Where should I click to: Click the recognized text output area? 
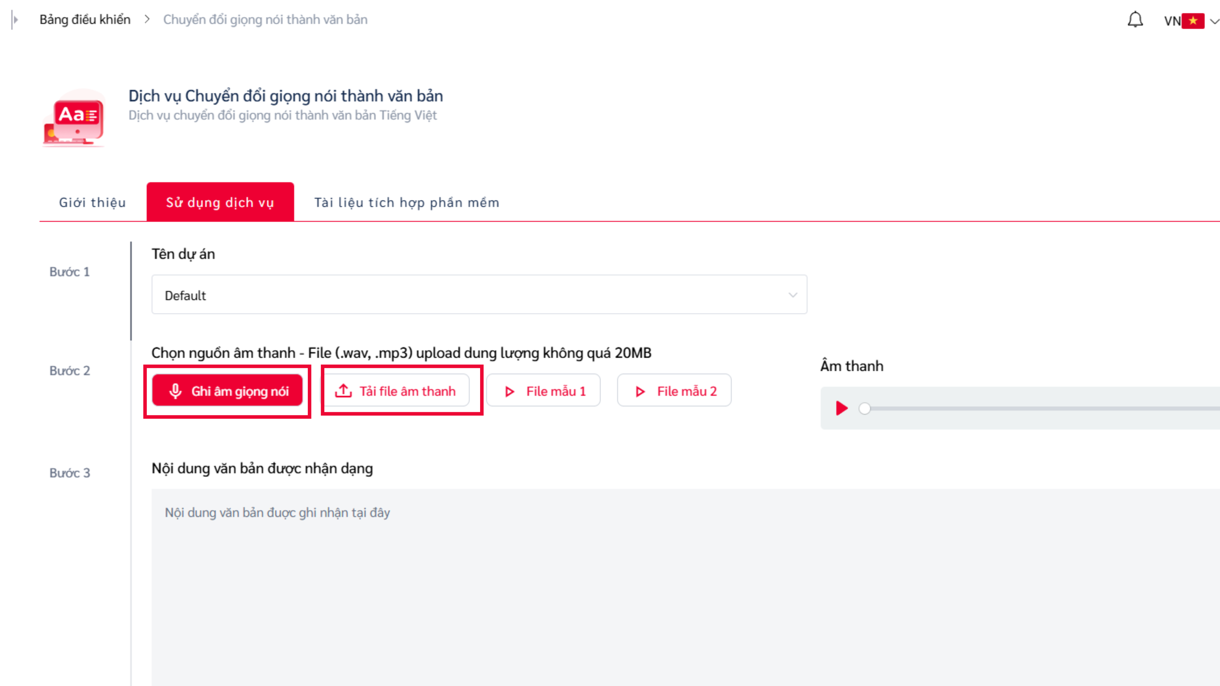(686, 587)
